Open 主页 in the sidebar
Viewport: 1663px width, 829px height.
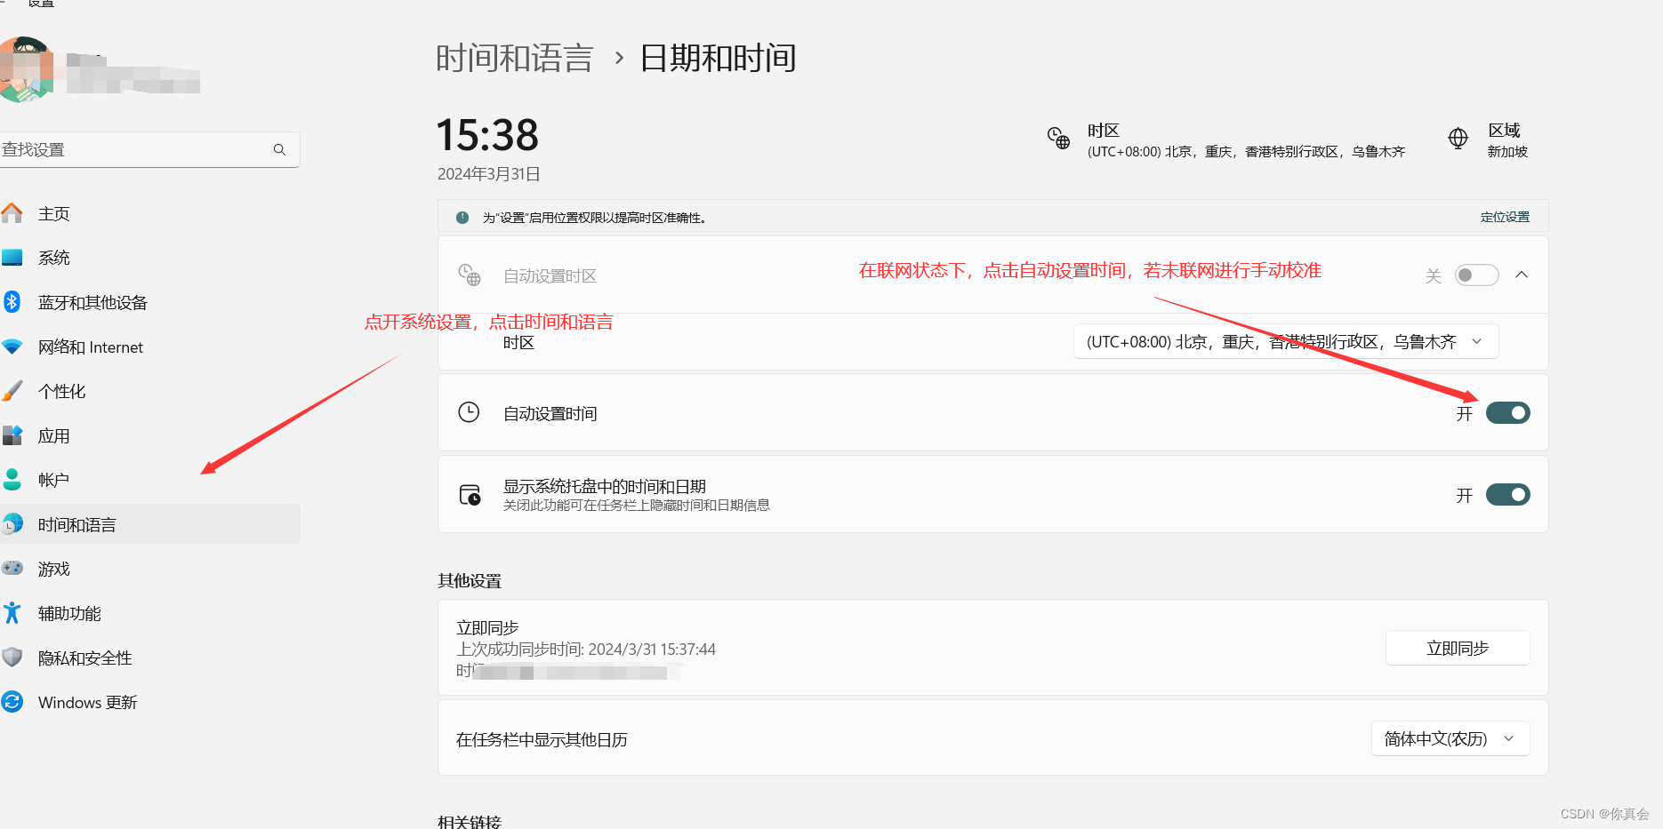point(149,213)
